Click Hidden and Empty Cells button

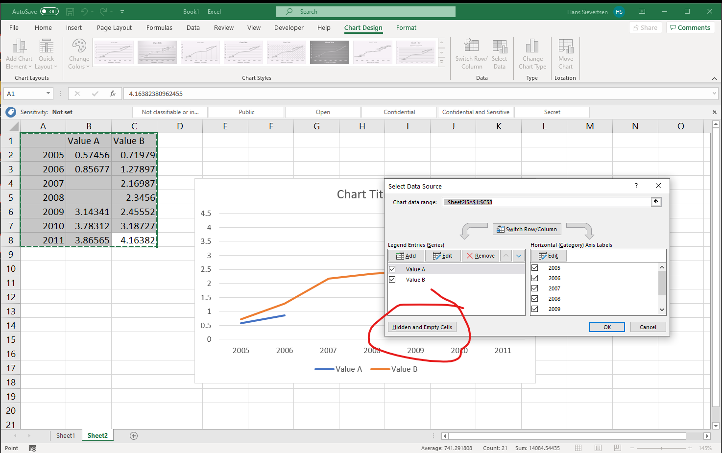[x=422, y=327]
